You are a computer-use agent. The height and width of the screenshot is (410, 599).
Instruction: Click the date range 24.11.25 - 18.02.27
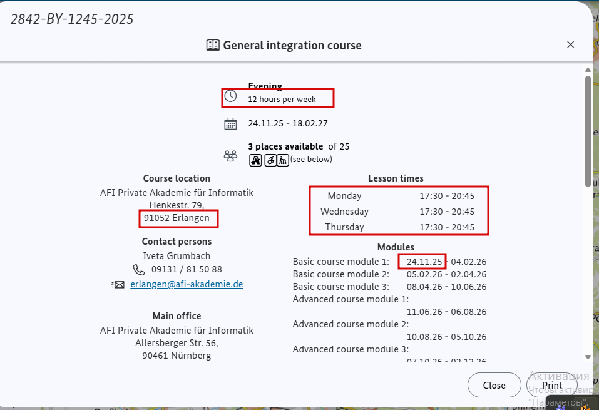pyautogui.click(x=288, y=123)
